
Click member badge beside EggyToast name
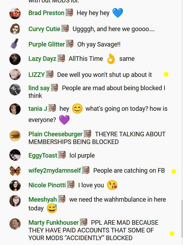(62, 155)
